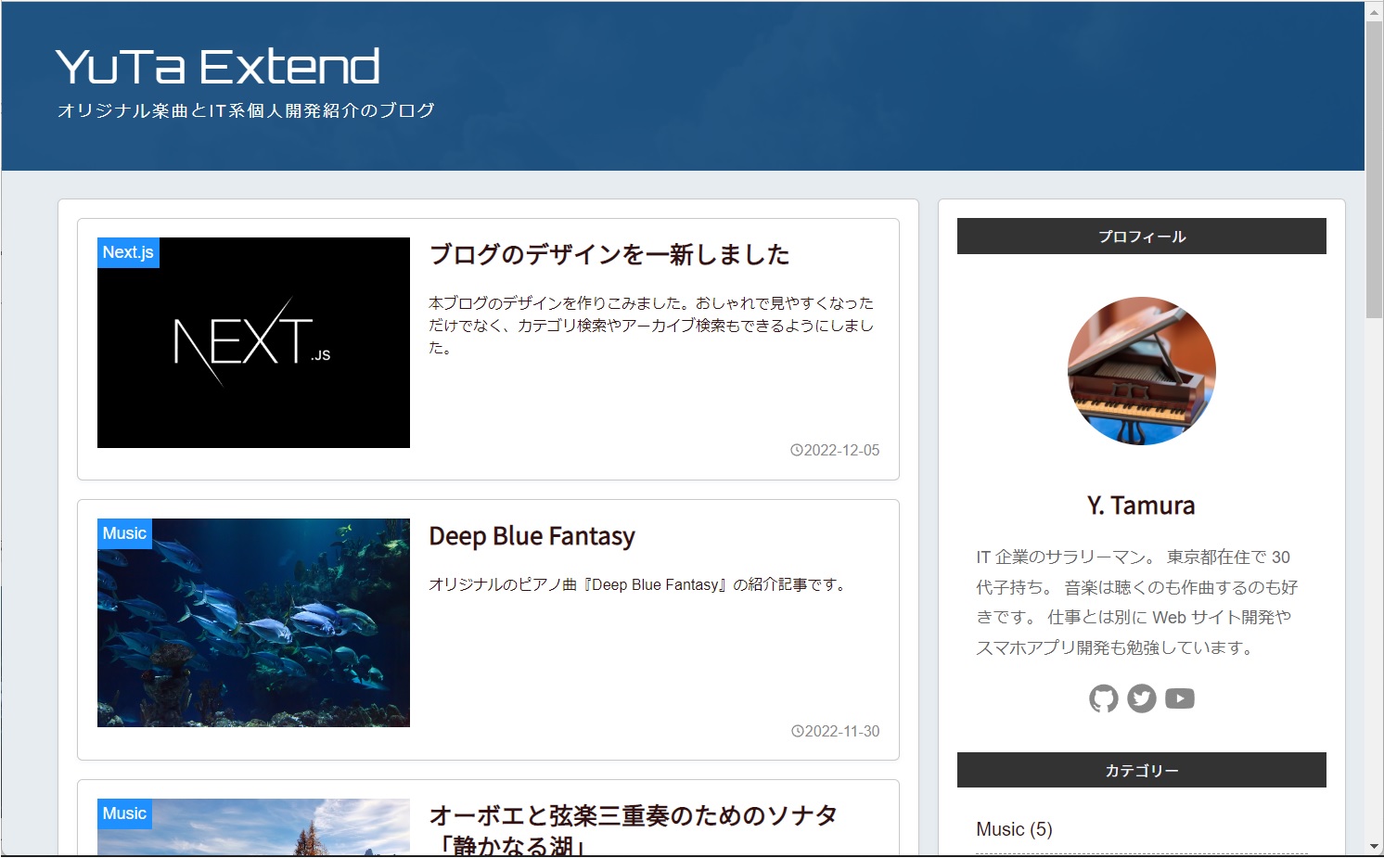Click the カテゴリー panel header
1384x858 pixels.
[x=1141, y=769]
